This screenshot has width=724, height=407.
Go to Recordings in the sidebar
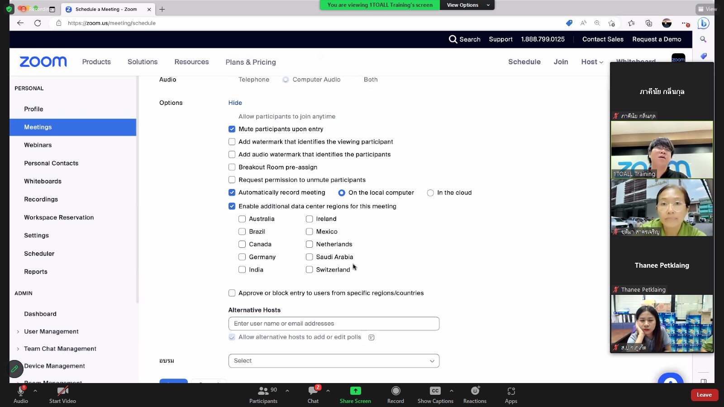(x=41, y=199)
